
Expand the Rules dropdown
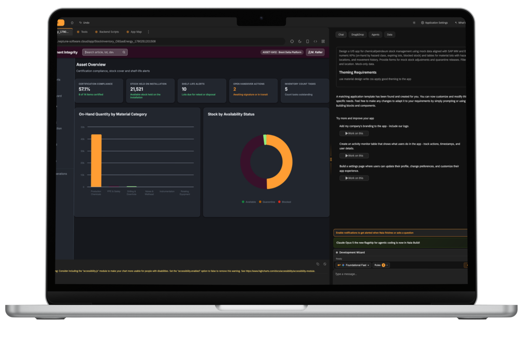pyautogui.click(x=381, y=265)
